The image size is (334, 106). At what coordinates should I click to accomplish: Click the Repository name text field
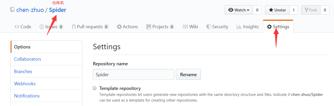[133, 75]
